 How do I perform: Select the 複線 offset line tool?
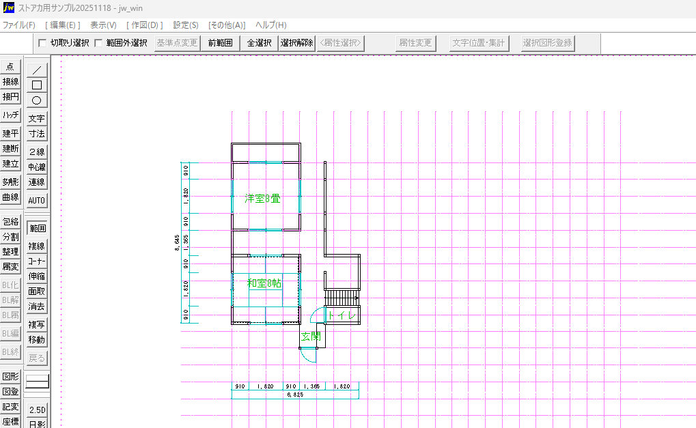point(37,246)
